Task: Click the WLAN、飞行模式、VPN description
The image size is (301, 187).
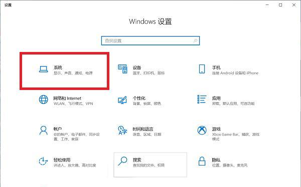Action: [73, 103]
